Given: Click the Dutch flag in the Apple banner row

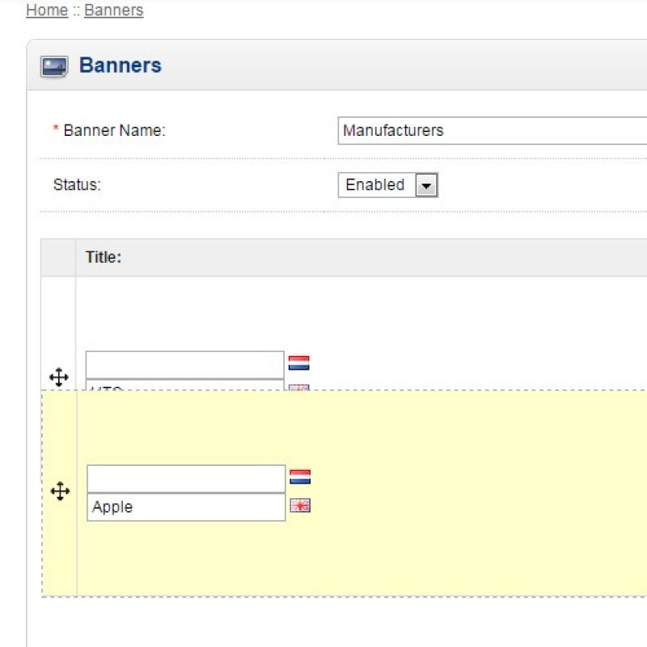Looking at the screenshot, I should (298, 476).
